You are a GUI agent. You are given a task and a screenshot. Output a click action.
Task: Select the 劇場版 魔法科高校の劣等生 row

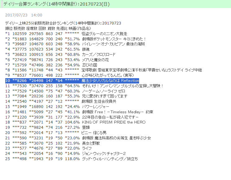point(78,138)
